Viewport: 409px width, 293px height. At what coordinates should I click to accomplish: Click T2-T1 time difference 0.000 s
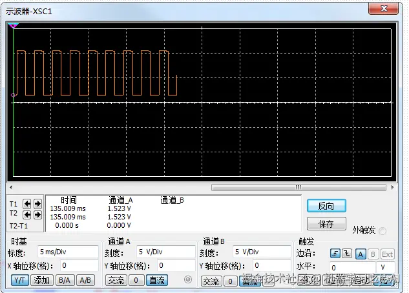pyautogui.click(x=67, y=225)
